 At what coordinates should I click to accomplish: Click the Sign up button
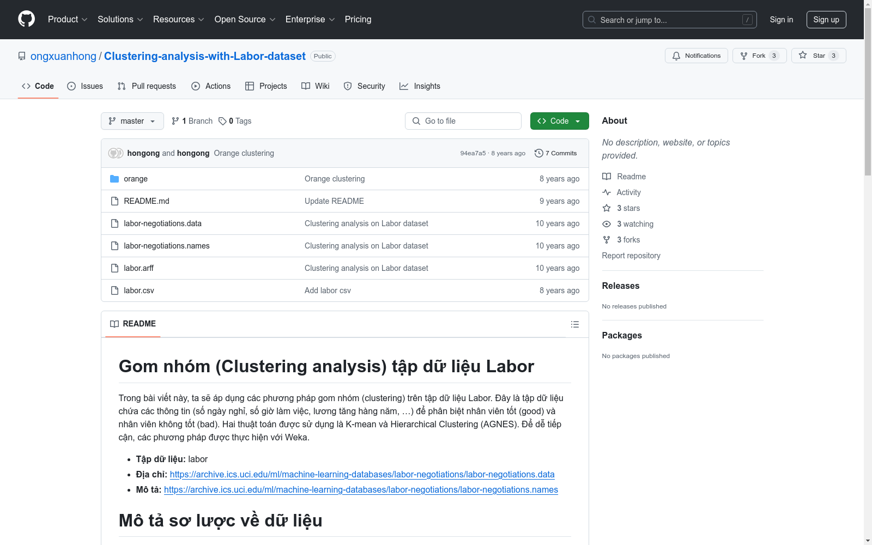point(826,20)
